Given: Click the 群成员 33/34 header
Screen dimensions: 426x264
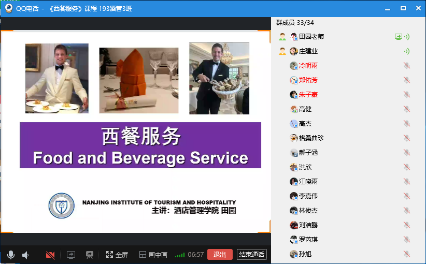Looking at the screenshot, I should coord(295,23).
